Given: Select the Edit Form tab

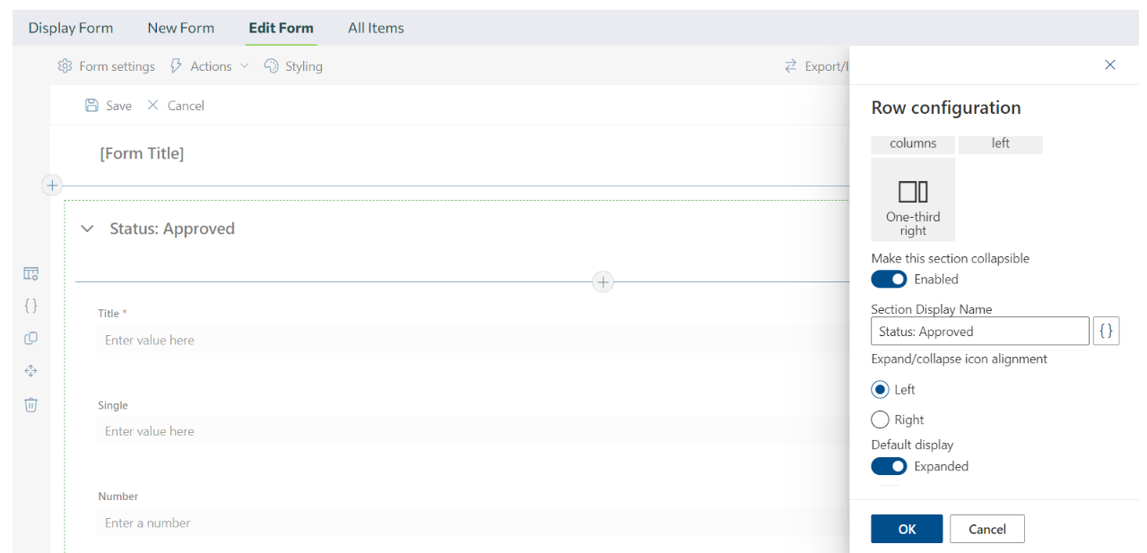Looking at the screenshot, I should tap(281, 28).
